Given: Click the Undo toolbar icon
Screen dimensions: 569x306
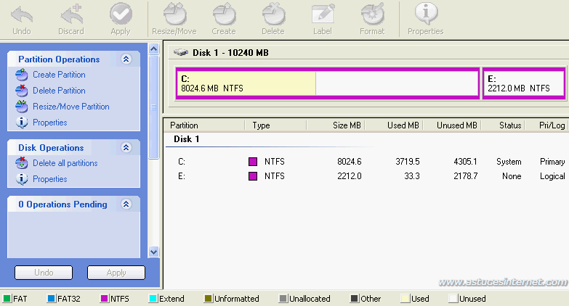Looking at the screenshot, I should [22, 15].
